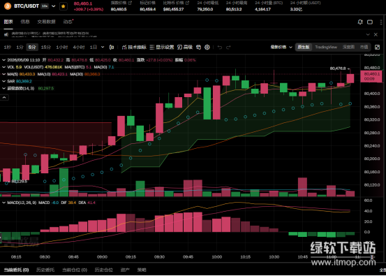
Task: Switch to the 动态 news tab
Action: tap(68, 22)
